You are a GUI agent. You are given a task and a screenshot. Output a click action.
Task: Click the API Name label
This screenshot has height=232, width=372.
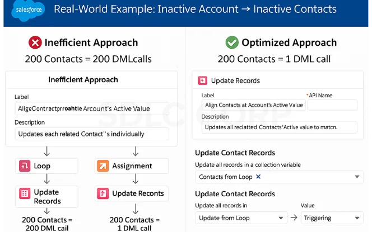[x=320, y=96]
